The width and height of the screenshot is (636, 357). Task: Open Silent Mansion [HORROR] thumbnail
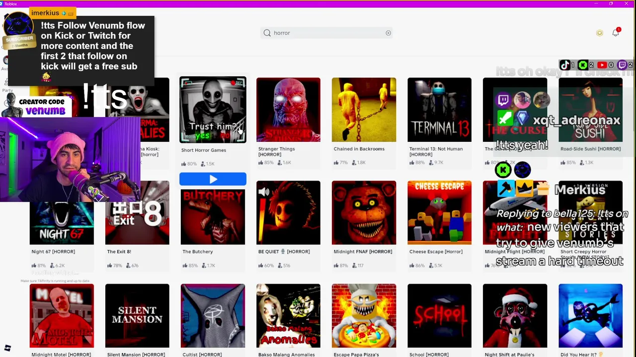137,316
